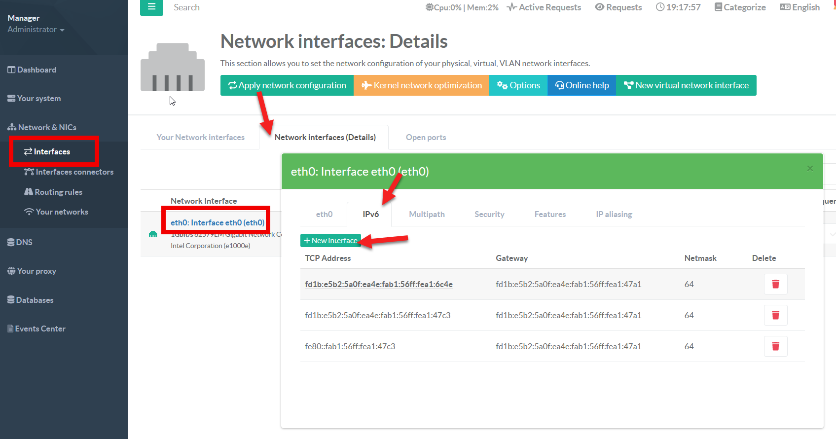Image resolution: width=836 pixels, height=439 pixels.
Task: Go to Routing rules in sidebar
Action: pyautogui.click(x=58, y=192)
